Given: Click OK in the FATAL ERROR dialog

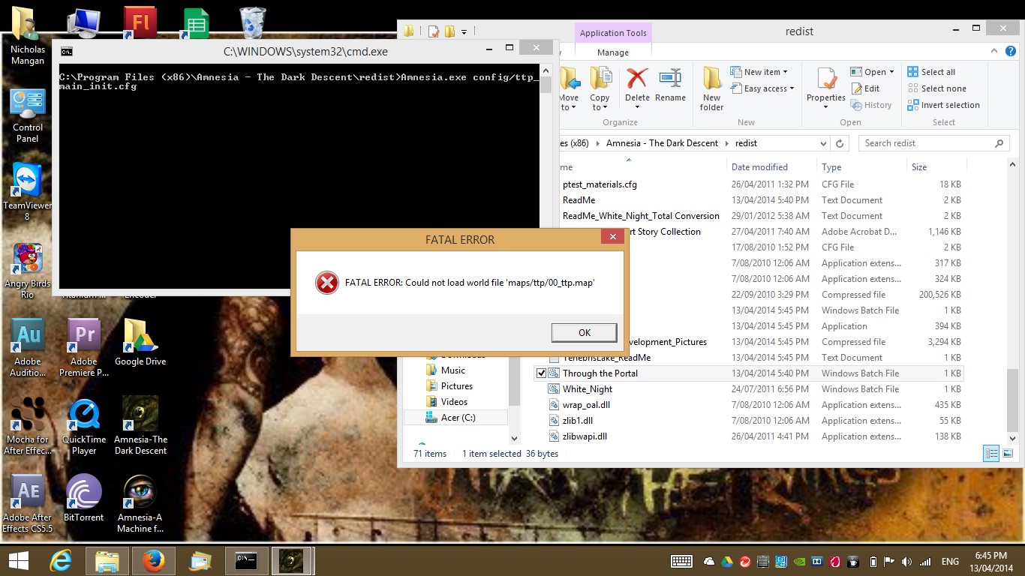Looking at the screenshot, I should (x=584, y=332).
